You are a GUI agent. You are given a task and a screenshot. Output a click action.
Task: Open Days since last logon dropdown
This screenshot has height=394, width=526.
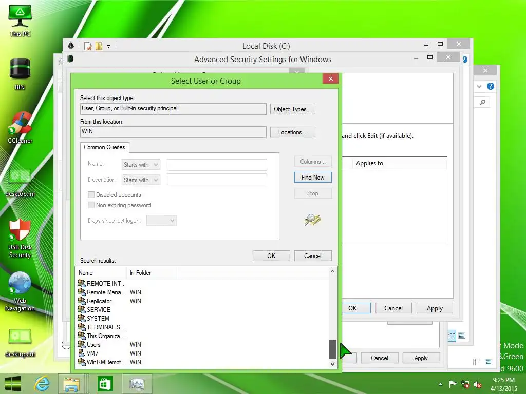pos(161,221)
